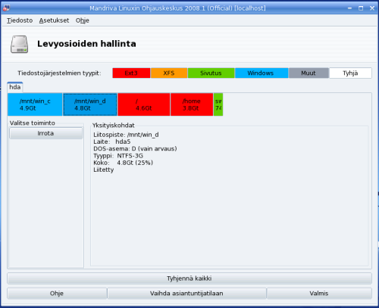Choose the white Tyhjä filesystem type

350,73
